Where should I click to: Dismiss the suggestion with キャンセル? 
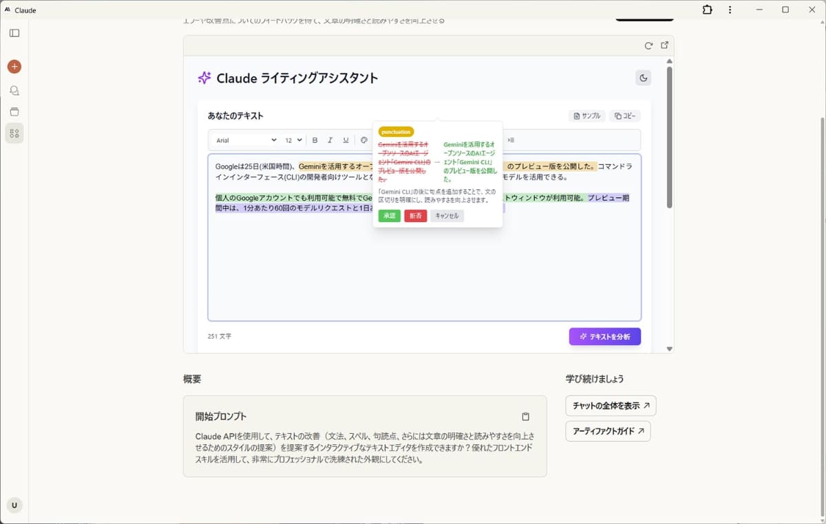[447, 216]
